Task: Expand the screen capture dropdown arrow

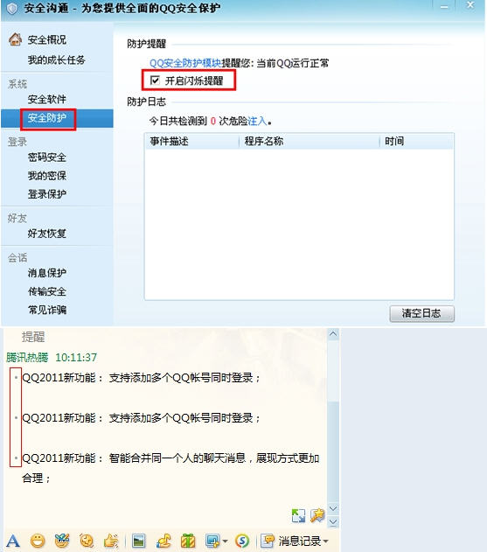Action: [225, 542]
